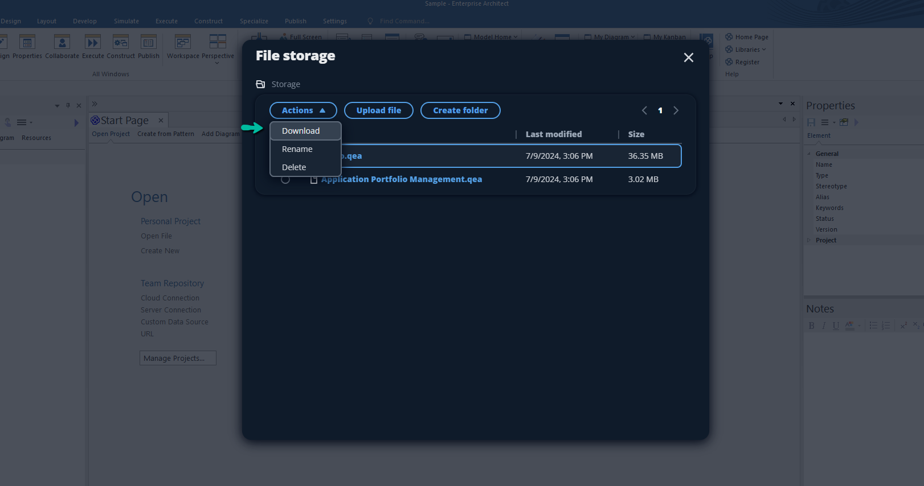This screenshot has height=486, width=924.
Task: Click the Create New link
Action: pyautogui.click(x=160, y=251)
